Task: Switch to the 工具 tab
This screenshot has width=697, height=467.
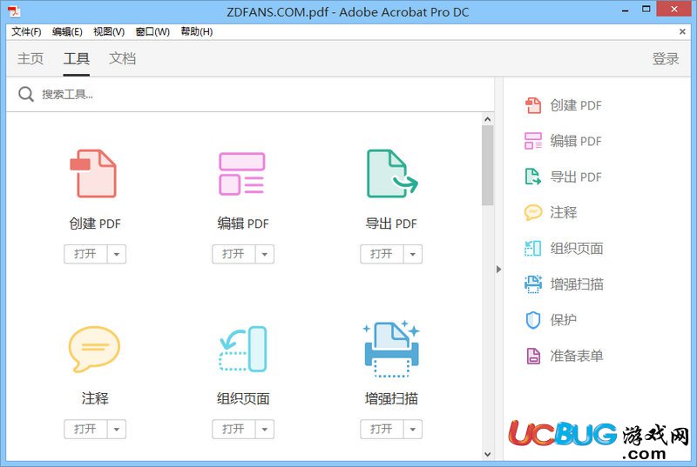Action: pos(77,58)
